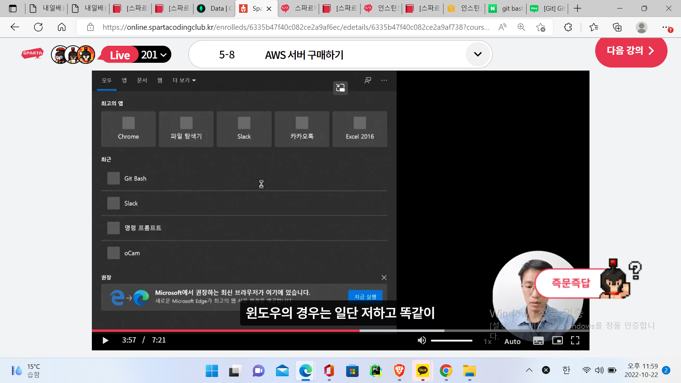Switch to 인스턴스 tab with box icon
Screen dimensions: 681x383
464,9
